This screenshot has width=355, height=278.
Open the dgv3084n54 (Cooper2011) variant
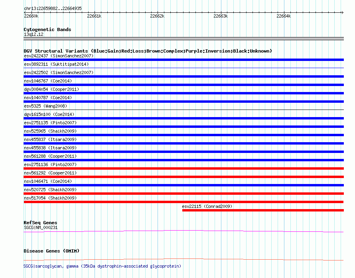tap(51, 89)
